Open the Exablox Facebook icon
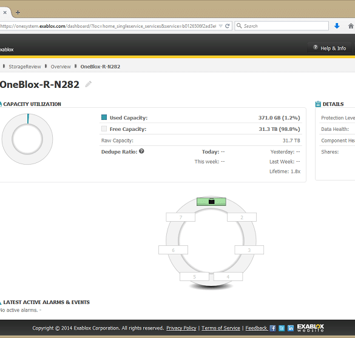 [x=273, y=328]
